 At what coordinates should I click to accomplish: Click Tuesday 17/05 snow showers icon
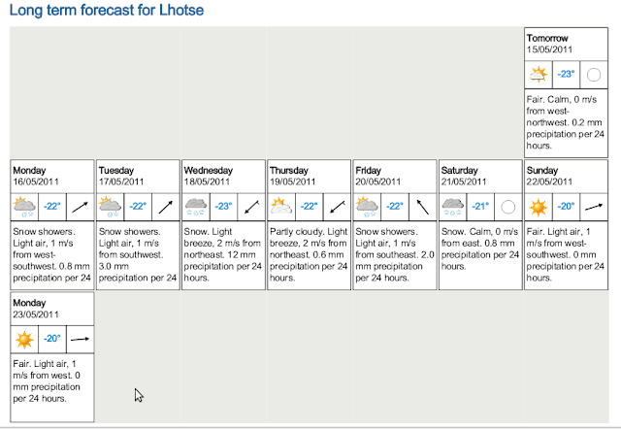110,206
